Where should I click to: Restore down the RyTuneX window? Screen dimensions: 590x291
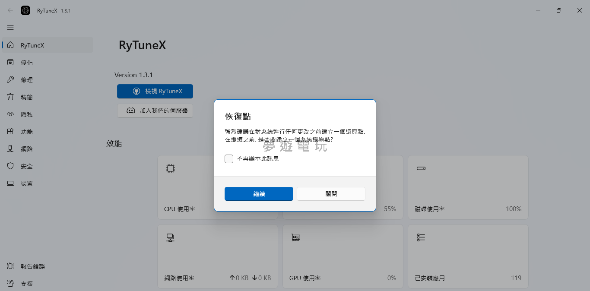tap(559, 10)
